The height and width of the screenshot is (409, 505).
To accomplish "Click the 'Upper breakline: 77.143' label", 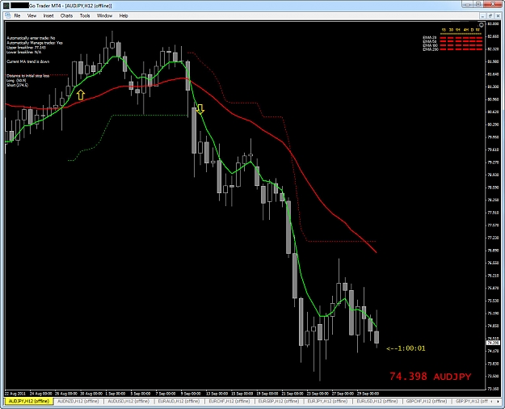I will click(27, 48).
